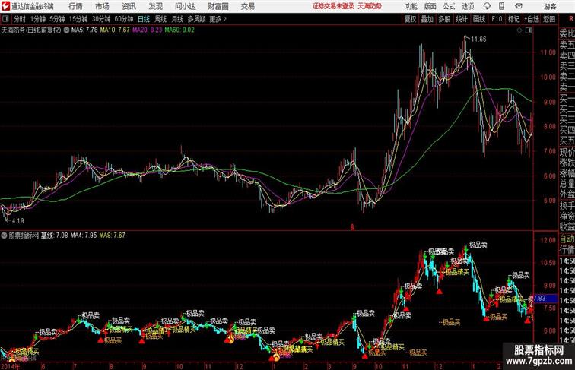
Task: Click the 证券交易未登录 login status
Action: point(333,6)
